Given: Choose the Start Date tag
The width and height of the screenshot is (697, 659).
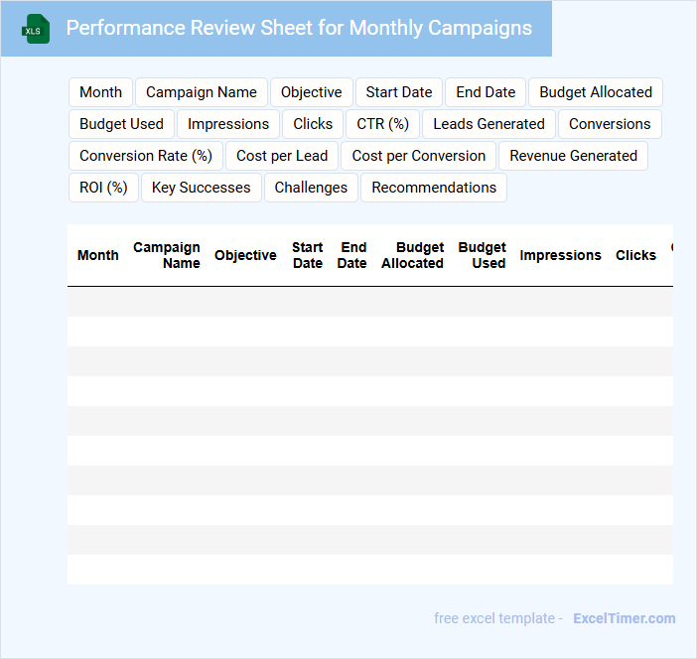Looking at the screenshot, I should 398,92.
